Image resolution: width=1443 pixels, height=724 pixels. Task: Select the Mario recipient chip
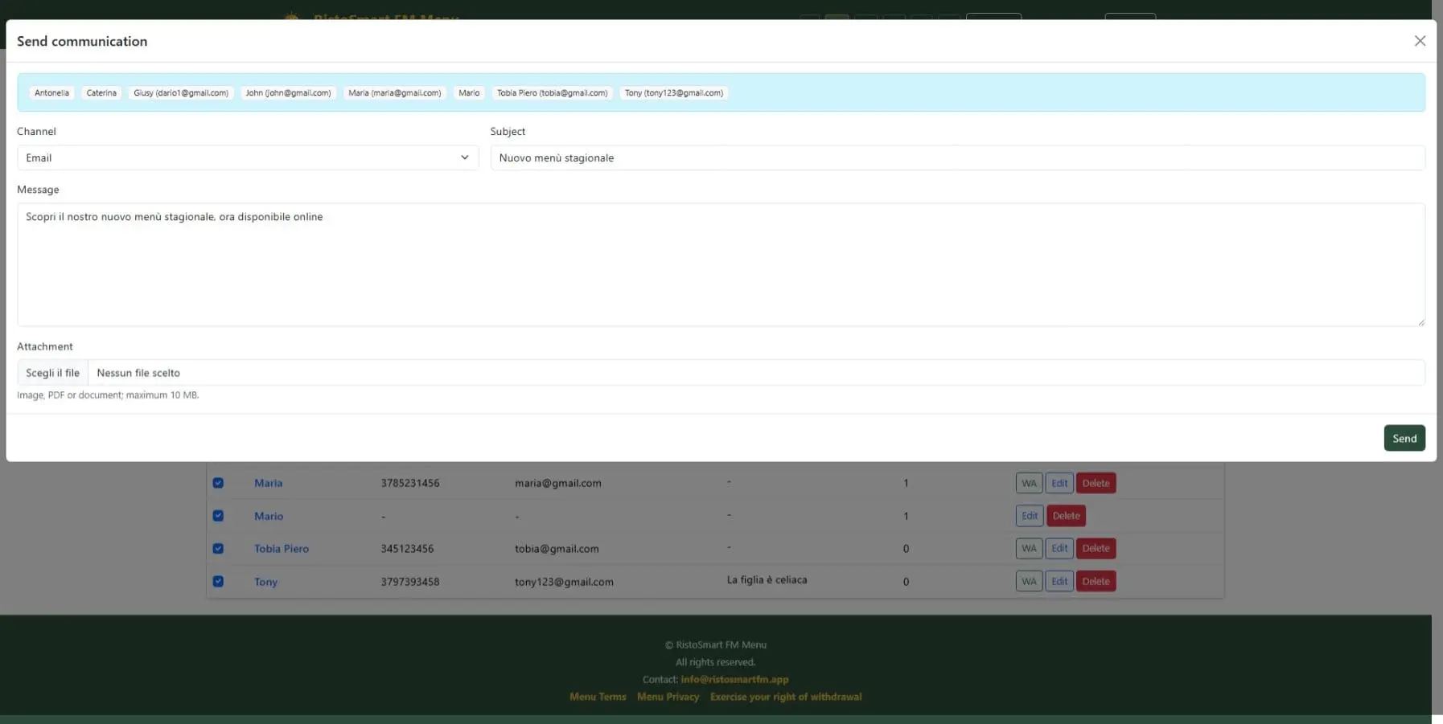[469, 93]
